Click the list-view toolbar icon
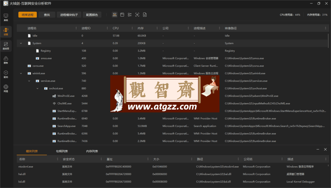The width and height of the screenshot is (331, 188). point(130,15)
